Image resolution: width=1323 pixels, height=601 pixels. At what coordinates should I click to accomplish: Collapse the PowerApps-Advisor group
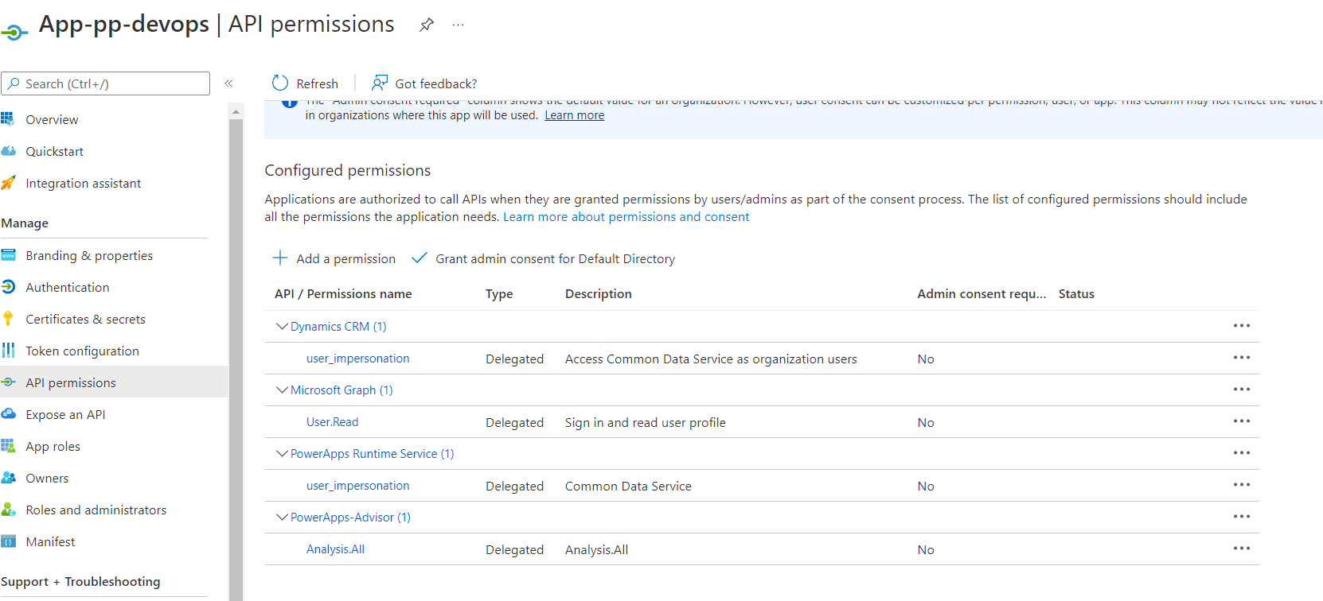(x=281, y=517)
